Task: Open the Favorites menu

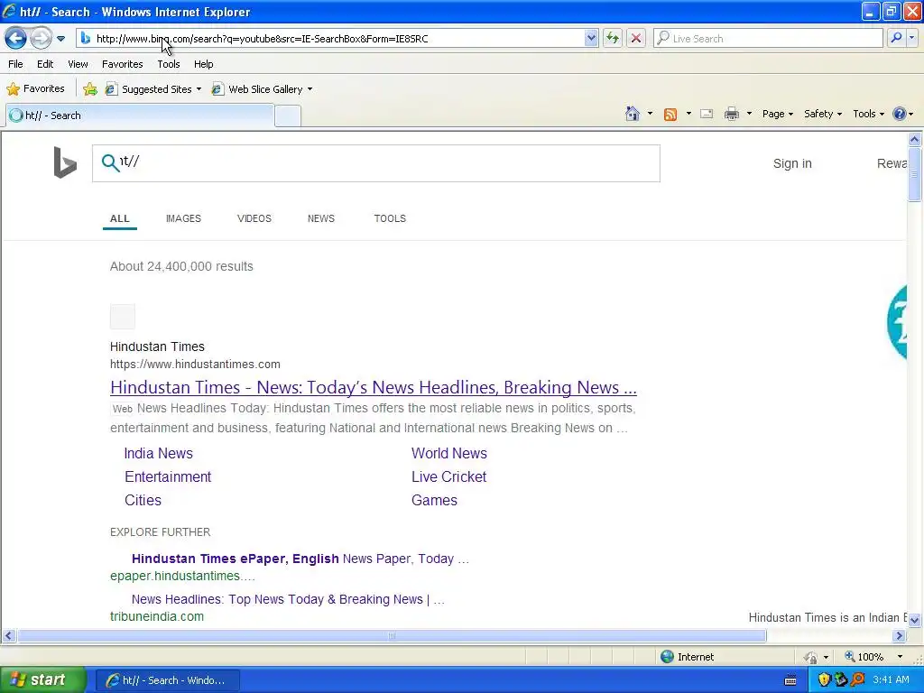Action: pos(123,64)
